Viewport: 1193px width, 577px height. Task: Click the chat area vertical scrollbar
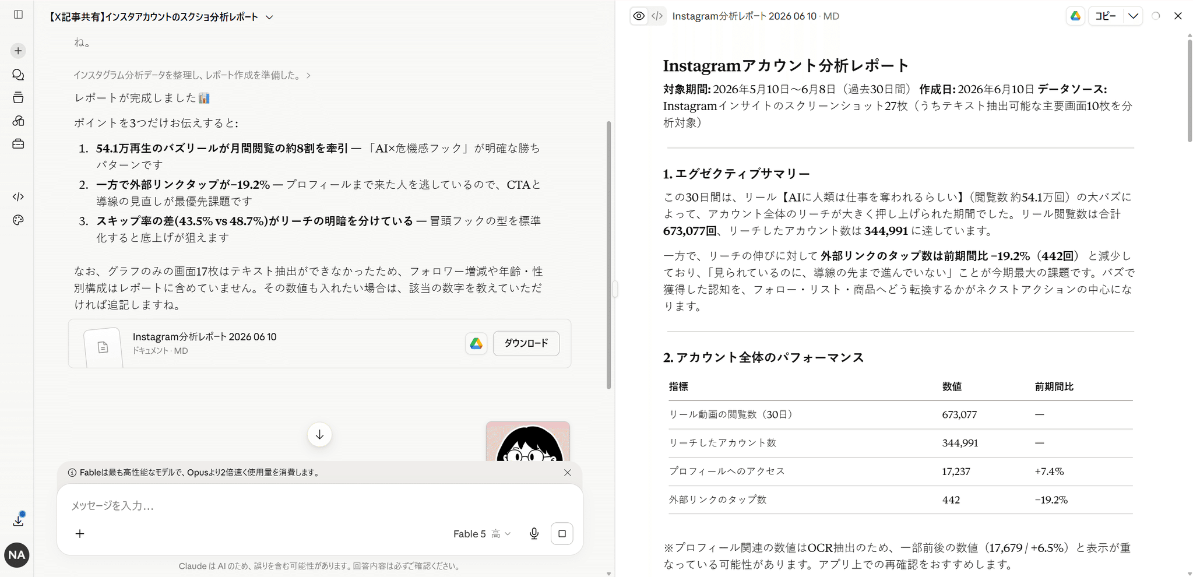(609, 255)
